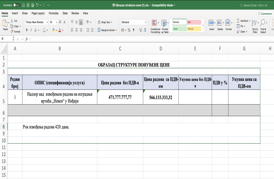Screen dimensions: 274x179
Task: Toggle Bold formatting
Action: coord(27,30)
